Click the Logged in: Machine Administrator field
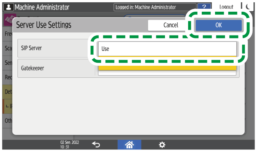The width and height of the screenshot is (256, 151). coord(155,7)
